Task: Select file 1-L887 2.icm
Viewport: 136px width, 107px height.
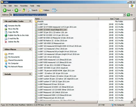Action: tap(43, 24)
